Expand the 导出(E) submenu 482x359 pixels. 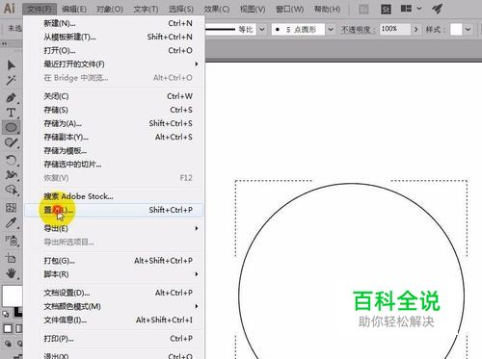tap(114, 228)
